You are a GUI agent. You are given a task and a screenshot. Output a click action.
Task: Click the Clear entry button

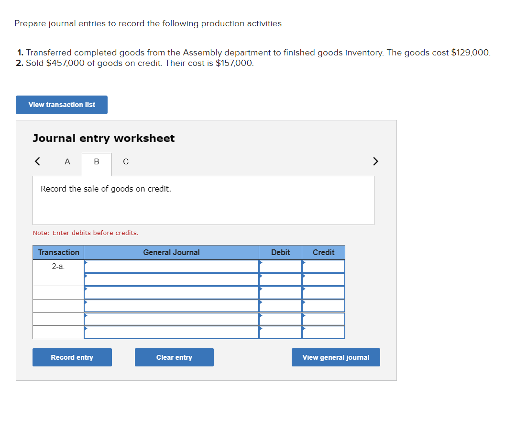[174, 357]
